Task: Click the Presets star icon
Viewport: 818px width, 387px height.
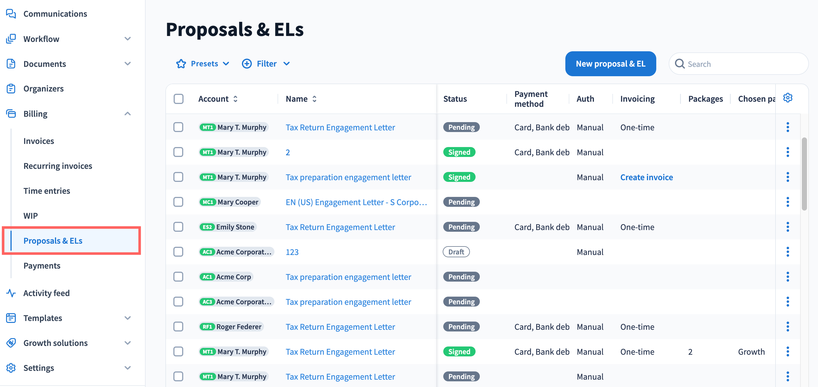Action: coord(181,64)
